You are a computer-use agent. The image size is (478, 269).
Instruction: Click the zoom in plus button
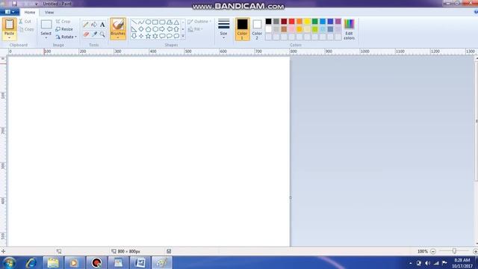point(475,251)
